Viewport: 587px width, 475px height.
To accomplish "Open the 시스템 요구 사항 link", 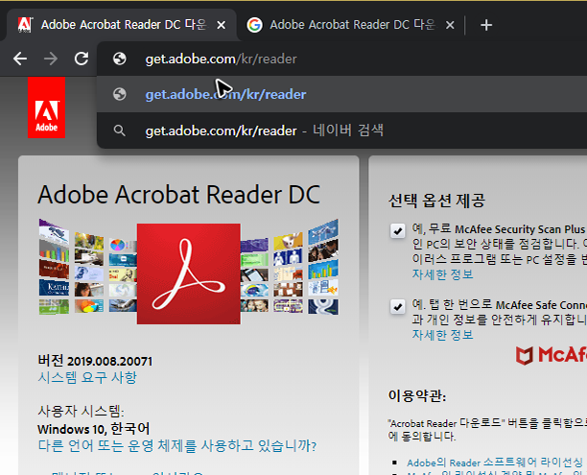I will 87,377.
